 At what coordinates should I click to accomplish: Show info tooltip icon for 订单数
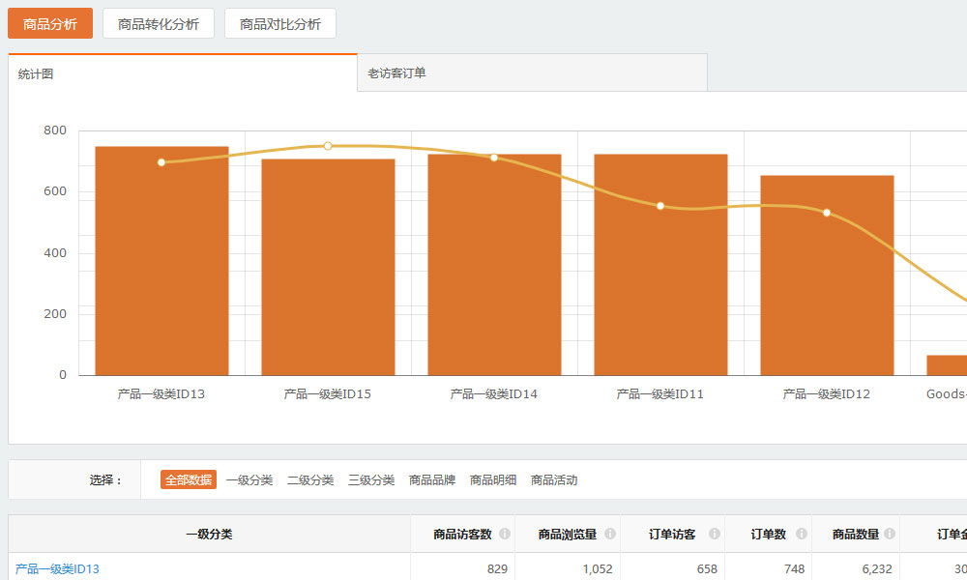click(x=801, y=534)
